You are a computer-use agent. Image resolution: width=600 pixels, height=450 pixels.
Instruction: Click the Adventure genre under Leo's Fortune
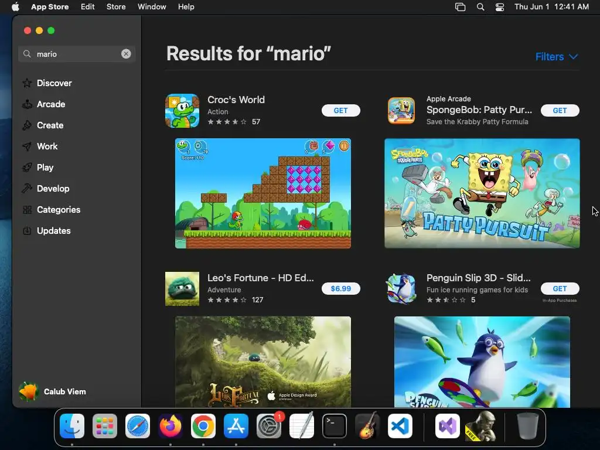tap(224, 289)
